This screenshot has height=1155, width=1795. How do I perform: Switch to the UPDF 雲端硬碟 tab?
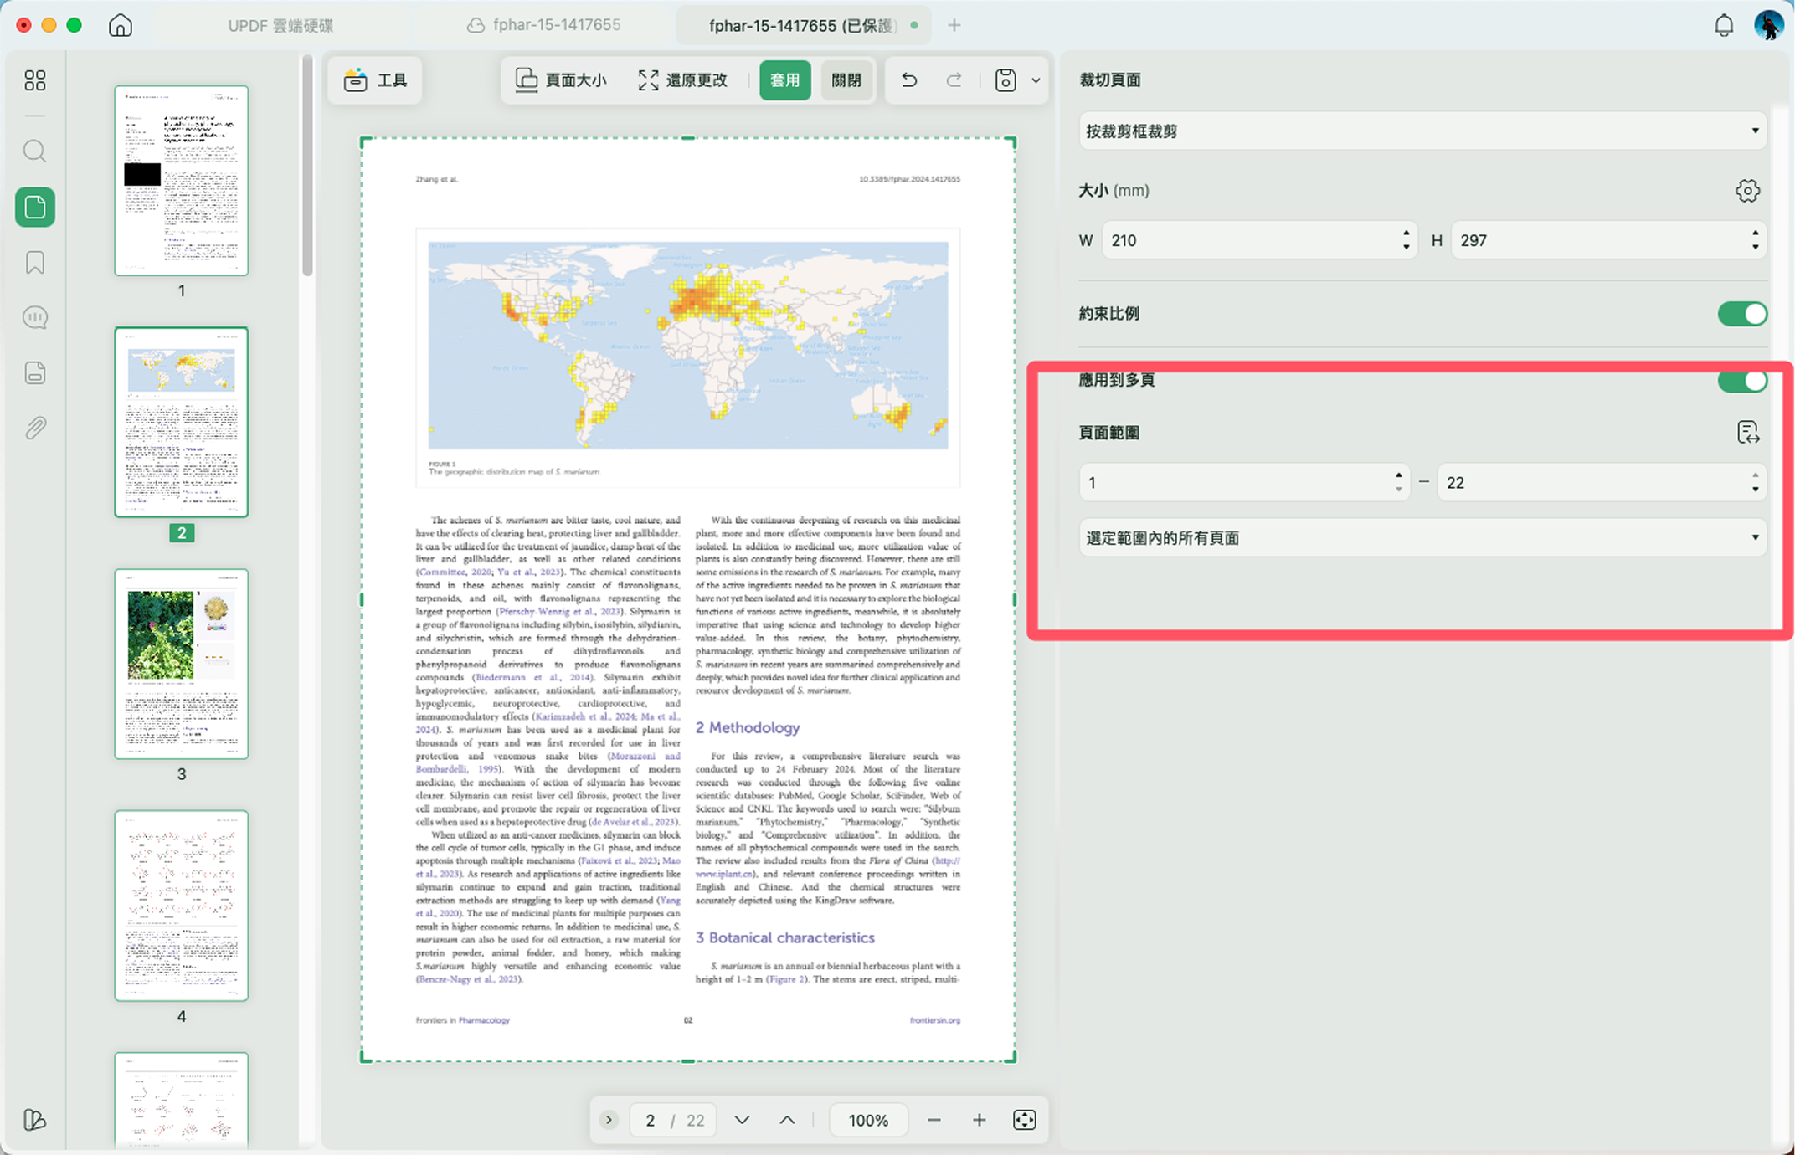(280, 26)
